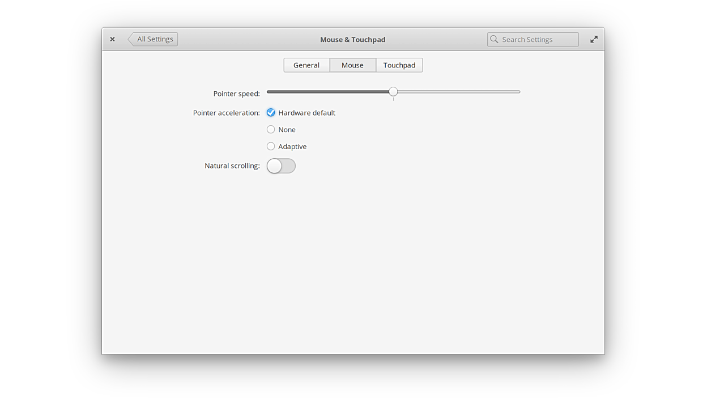This screenshot has width=707, height=398.
Task: Click the midpoint tick mark below the speed slider
Action: point(393,99)
